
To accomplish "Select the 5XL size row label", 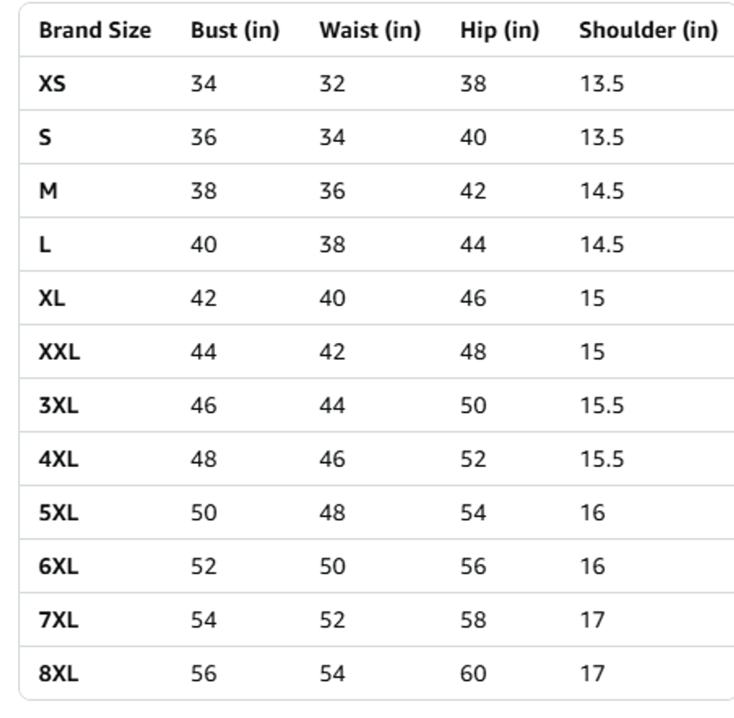I will (58, 512).
